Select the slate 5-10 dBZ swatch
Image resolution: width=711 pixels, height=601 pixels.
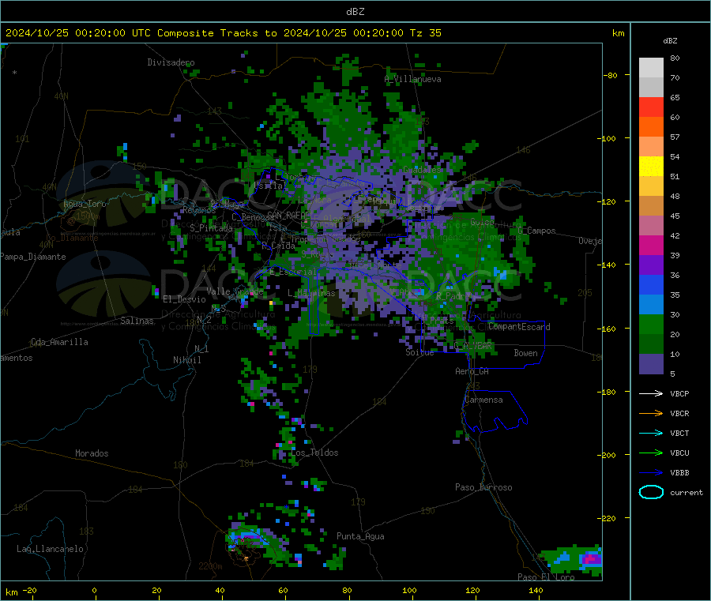pos(651,364)
